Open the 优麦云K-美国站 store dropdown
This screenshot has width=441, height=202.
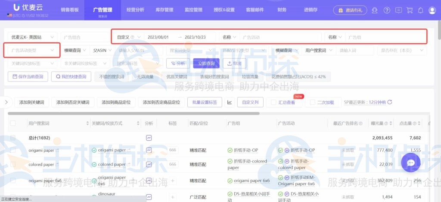(33, 37)
